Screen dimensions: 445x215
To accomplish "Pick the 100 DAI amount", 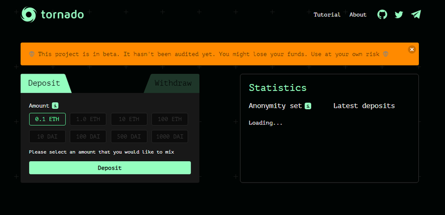I will pyautogui.click(x=88, y=137).
